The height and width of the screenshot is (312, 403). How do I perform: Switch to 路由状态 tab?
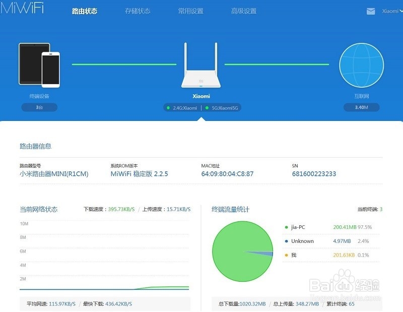coord(85,11)
